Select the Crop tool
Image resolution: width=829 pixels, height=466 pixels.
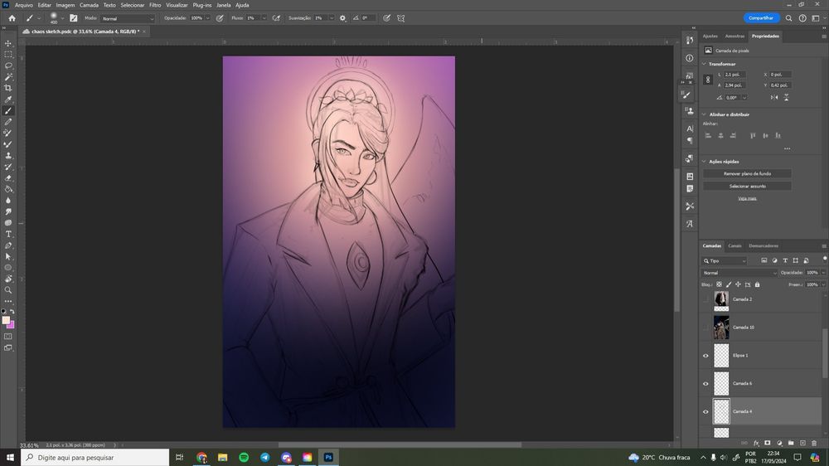(8, 88)
